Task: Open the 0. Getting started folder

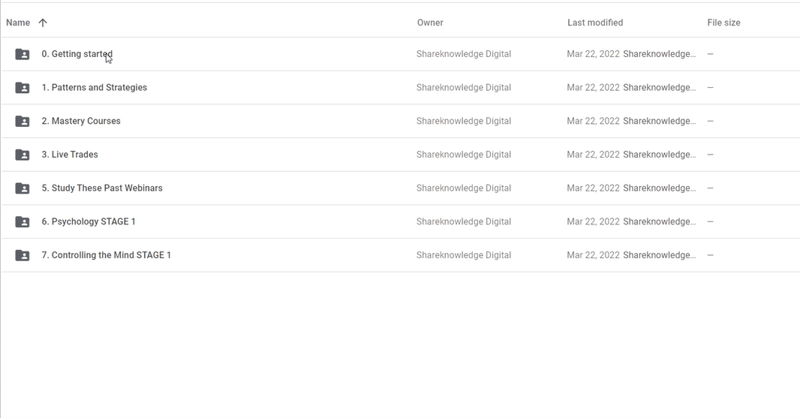Action: pyautogui.click(x=77, y=54)
